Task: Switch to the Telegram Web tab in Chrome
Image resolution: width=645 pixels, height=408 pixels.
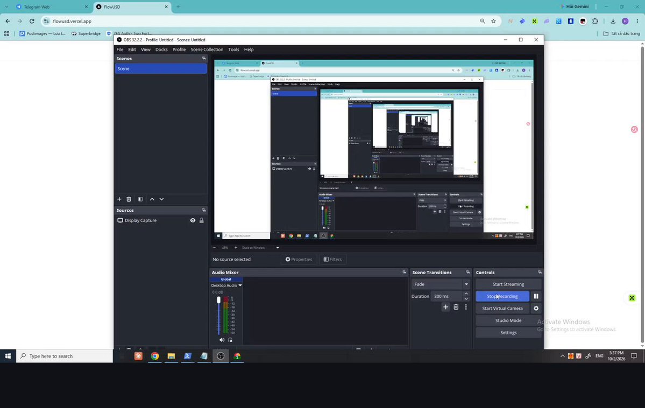Action: point(52,7)
